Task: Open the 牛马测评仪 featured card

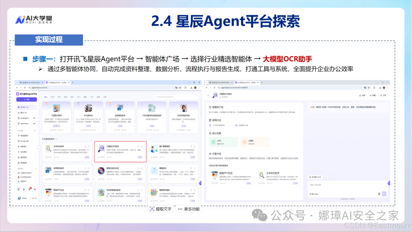Action: click(x=88, y=118)
